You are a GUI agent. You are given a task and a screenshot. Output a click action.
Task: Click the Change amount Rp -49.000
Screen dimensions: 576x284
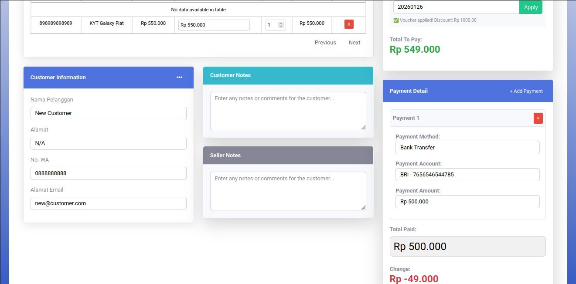(414, 279)
